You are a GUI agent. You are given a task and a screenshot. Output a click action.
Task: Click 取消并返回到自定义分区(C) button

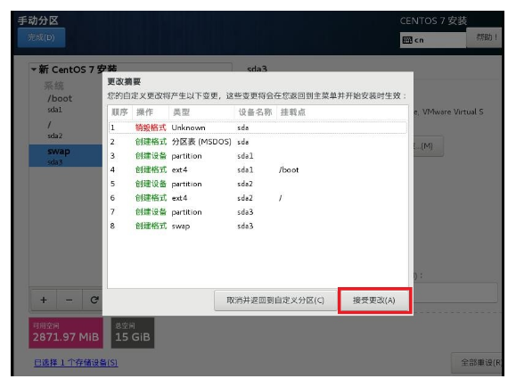click(x=275, y=301)
